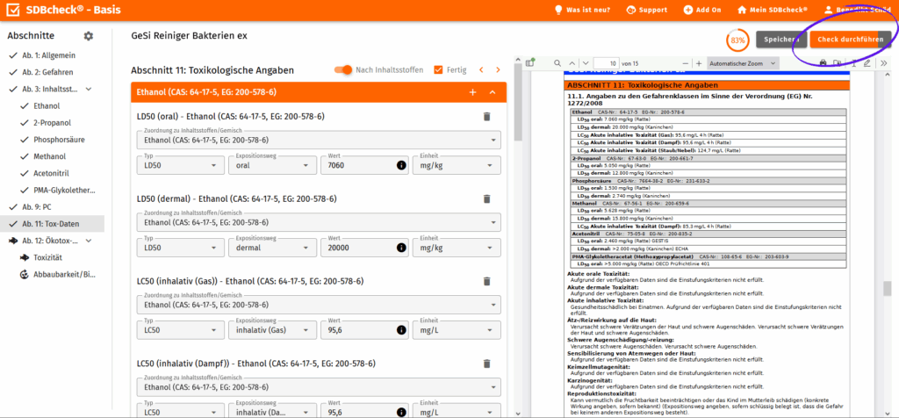Image resolution: width=899 pixels, height=418 pixels.
Task: Delete the LC50 (inhalativ Gas) entry
Action: coord(486,281)
